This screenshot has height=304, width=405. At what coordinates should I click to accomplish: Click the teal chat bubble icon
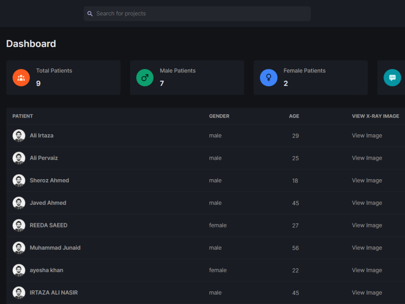pos(392,77)
